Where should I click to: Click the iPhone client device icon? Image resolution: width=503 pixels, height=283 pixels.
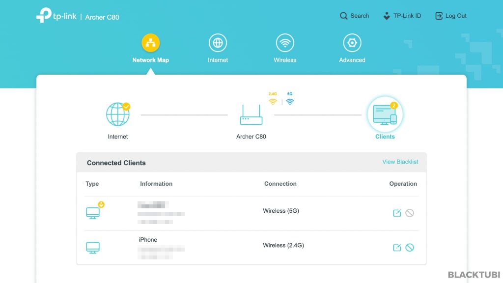[93, 248]
